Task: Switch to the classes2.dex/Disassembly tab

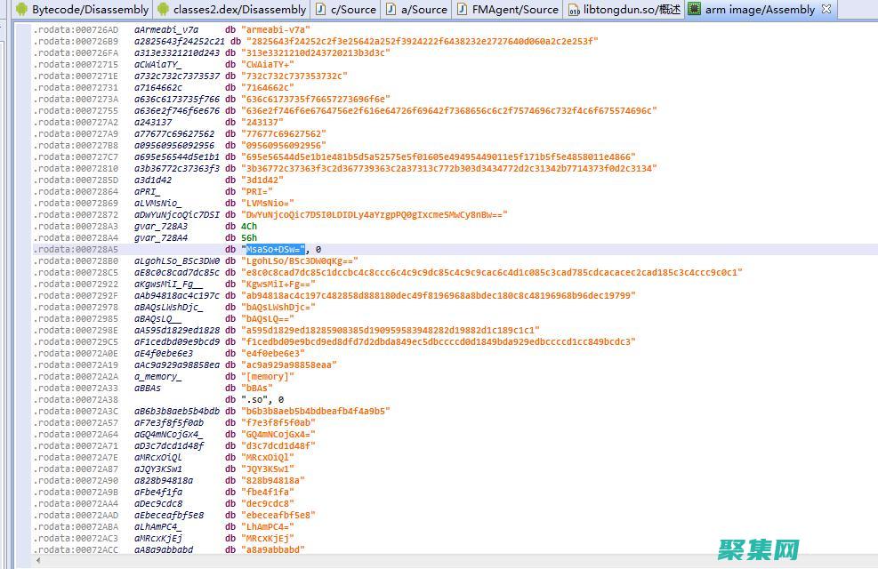Action: click(x=239, y=10)
